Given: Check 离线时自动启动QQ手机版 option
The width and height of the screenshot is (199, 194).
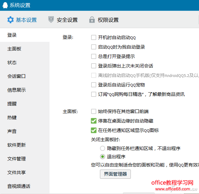Looking at the screenshot, I should click(94, 75).
